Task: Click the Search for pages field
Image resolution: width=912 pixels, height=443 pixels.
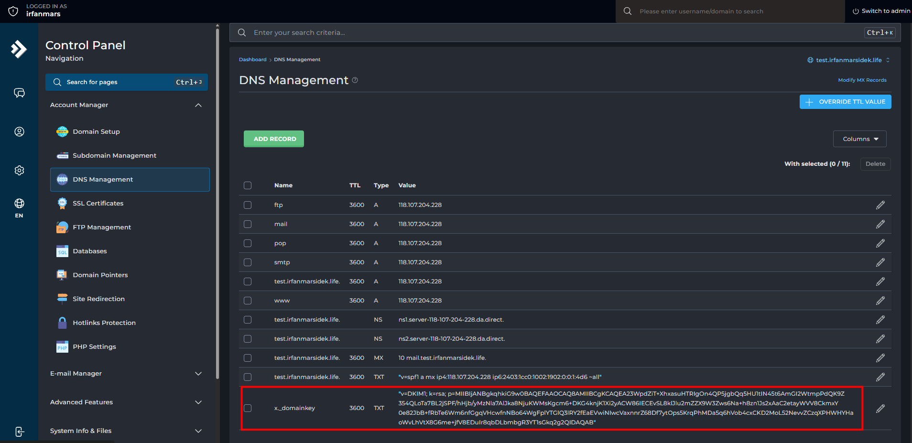Action: pyautogui.click(x=127, y=82)
